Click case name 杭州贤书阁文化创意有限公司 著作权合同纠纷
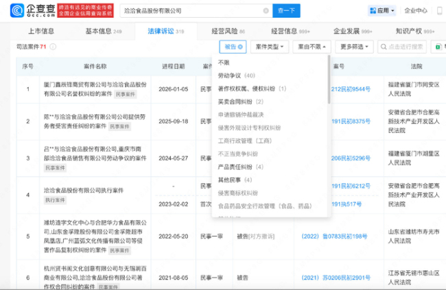446x290 pixels. pos(95,278)
